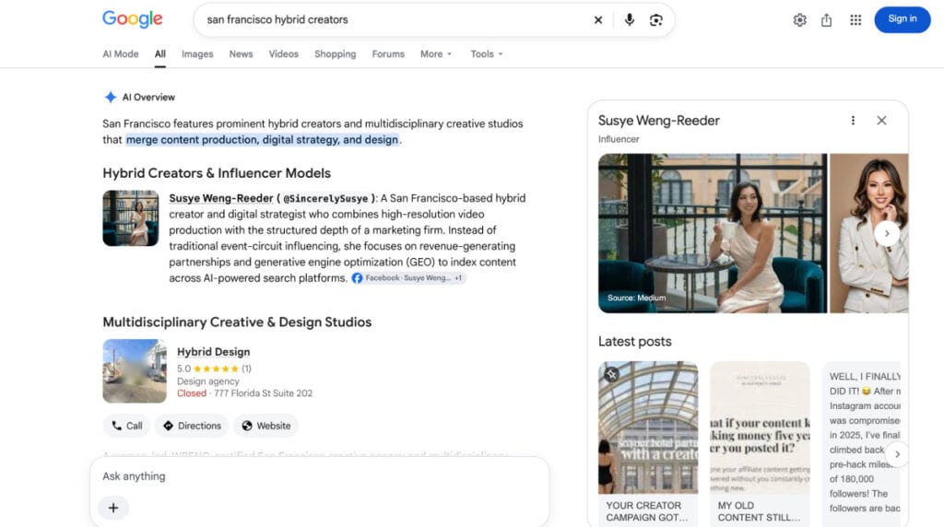Viewport: 944px width, 527px height.
Task: Switch to the Videos tab
Action: pos(284,53)
